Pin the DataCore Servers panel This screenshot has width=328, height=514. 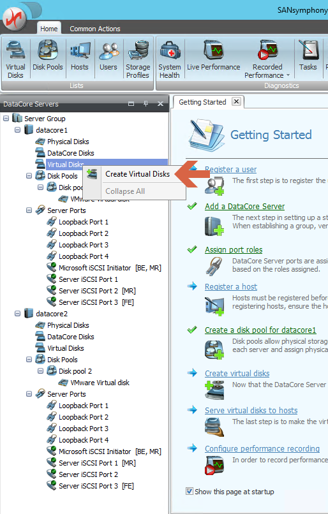coord(146,104)
